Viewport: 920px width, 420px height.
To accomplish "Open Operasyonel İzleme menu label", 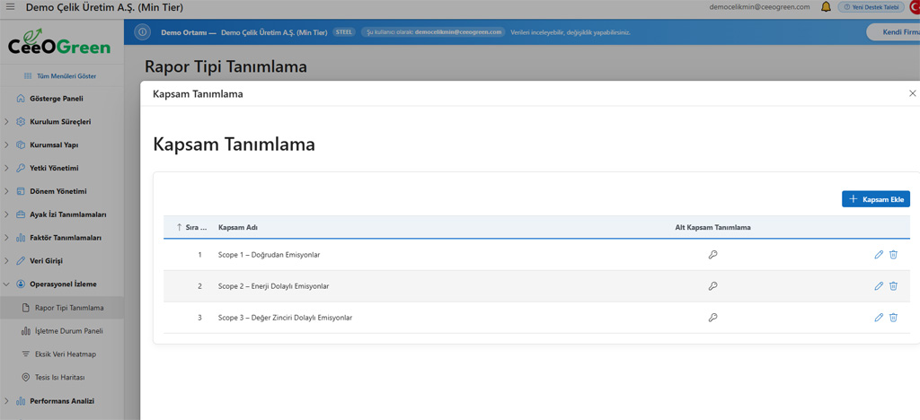I will [64, 284].
